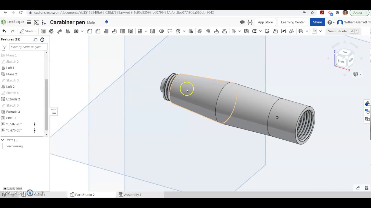
Task: Select the "0.587-20" thread feature
Action: pyautogui.click(x=14, y=124)
